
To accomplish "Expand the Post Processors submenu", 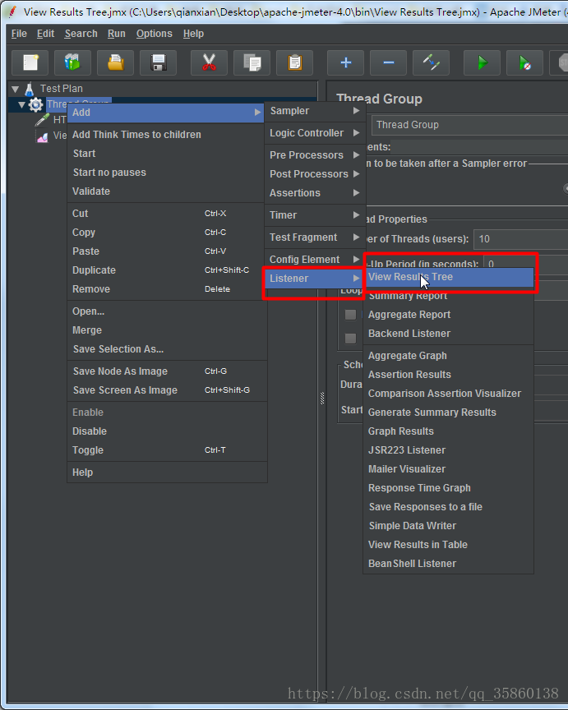I will click(x=315, y=174).
